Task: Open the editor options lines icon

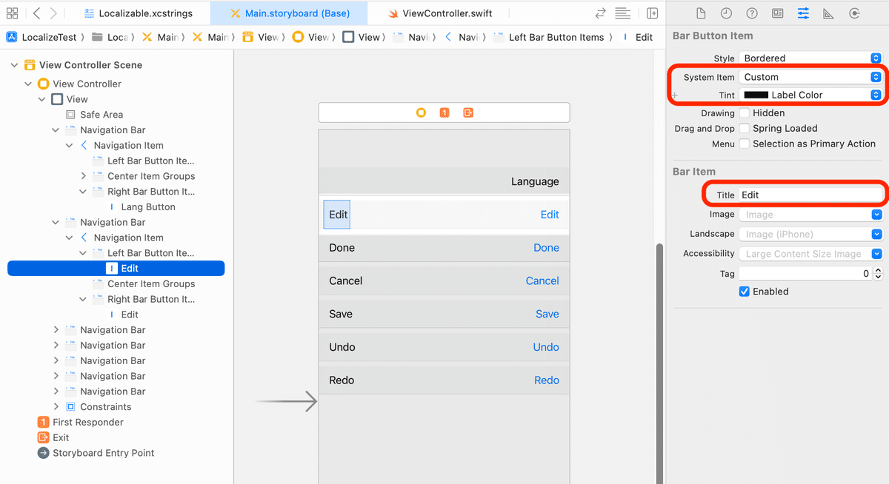Action: tap(623, 13)
